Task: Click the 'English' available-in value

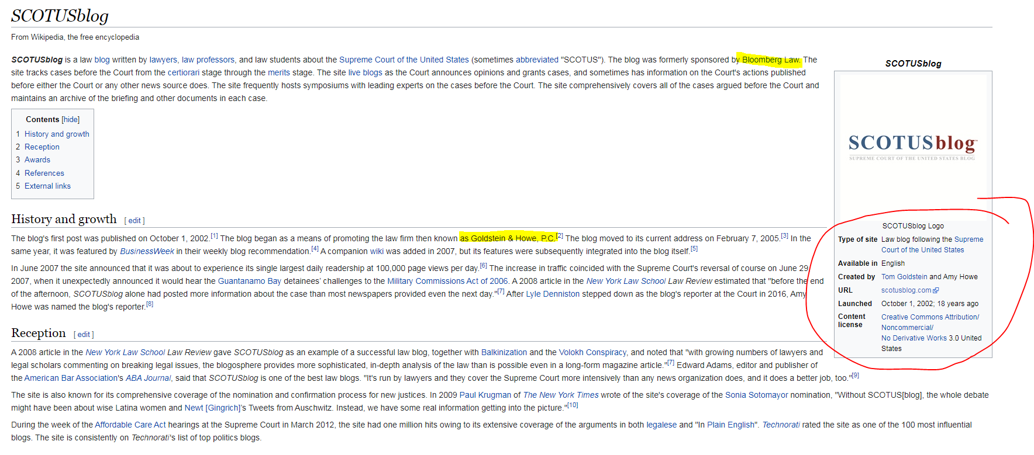Action: tap(893, 263)
